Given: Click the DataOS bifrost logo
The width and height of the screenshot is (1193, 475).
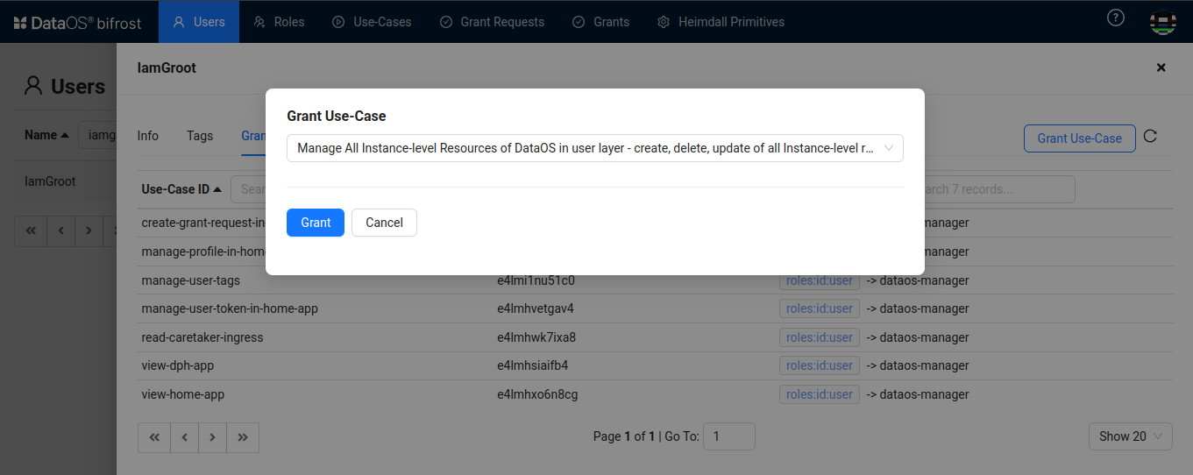Looking at the screenshot, I should pos(77,22).
